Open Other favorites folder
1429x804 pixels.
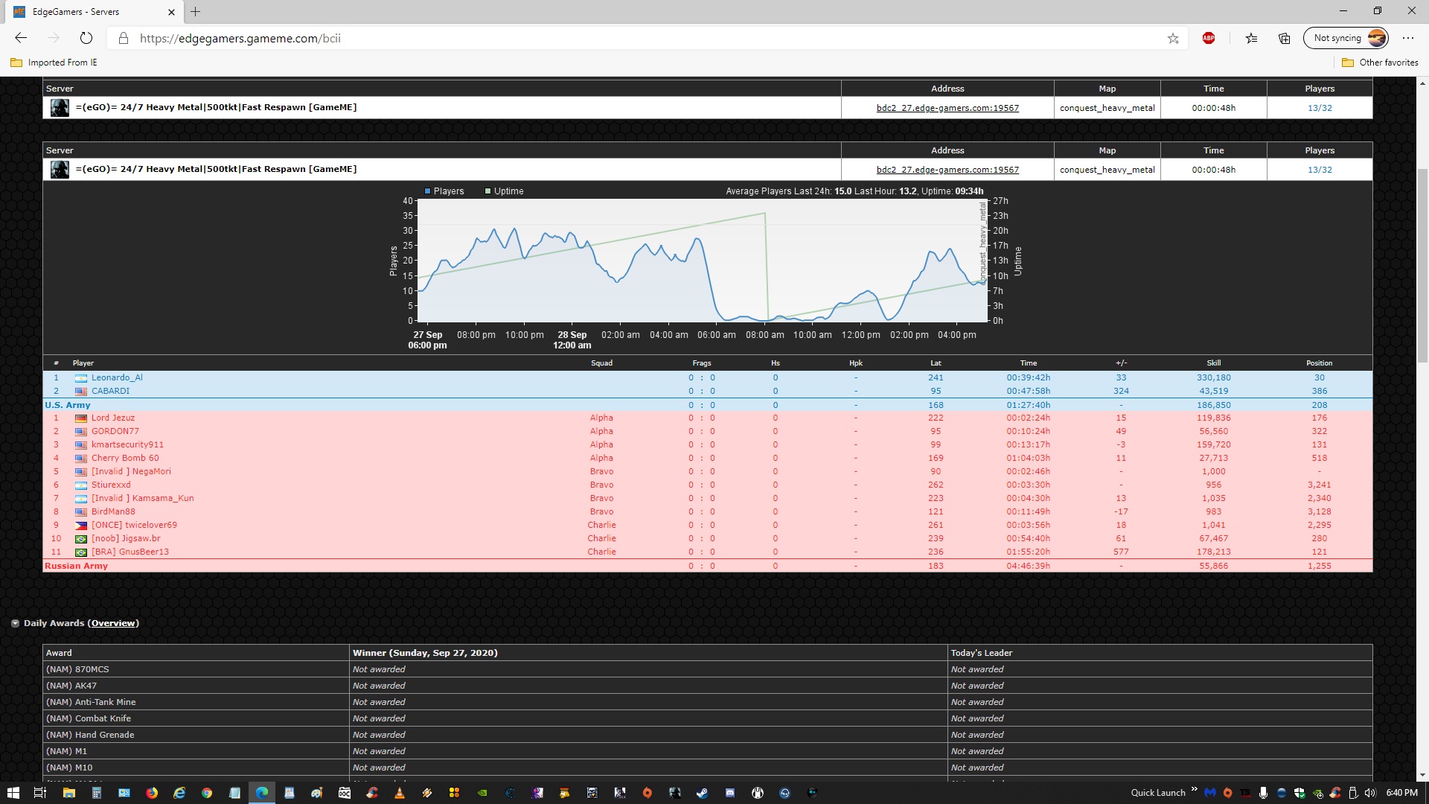(1380, 63)
